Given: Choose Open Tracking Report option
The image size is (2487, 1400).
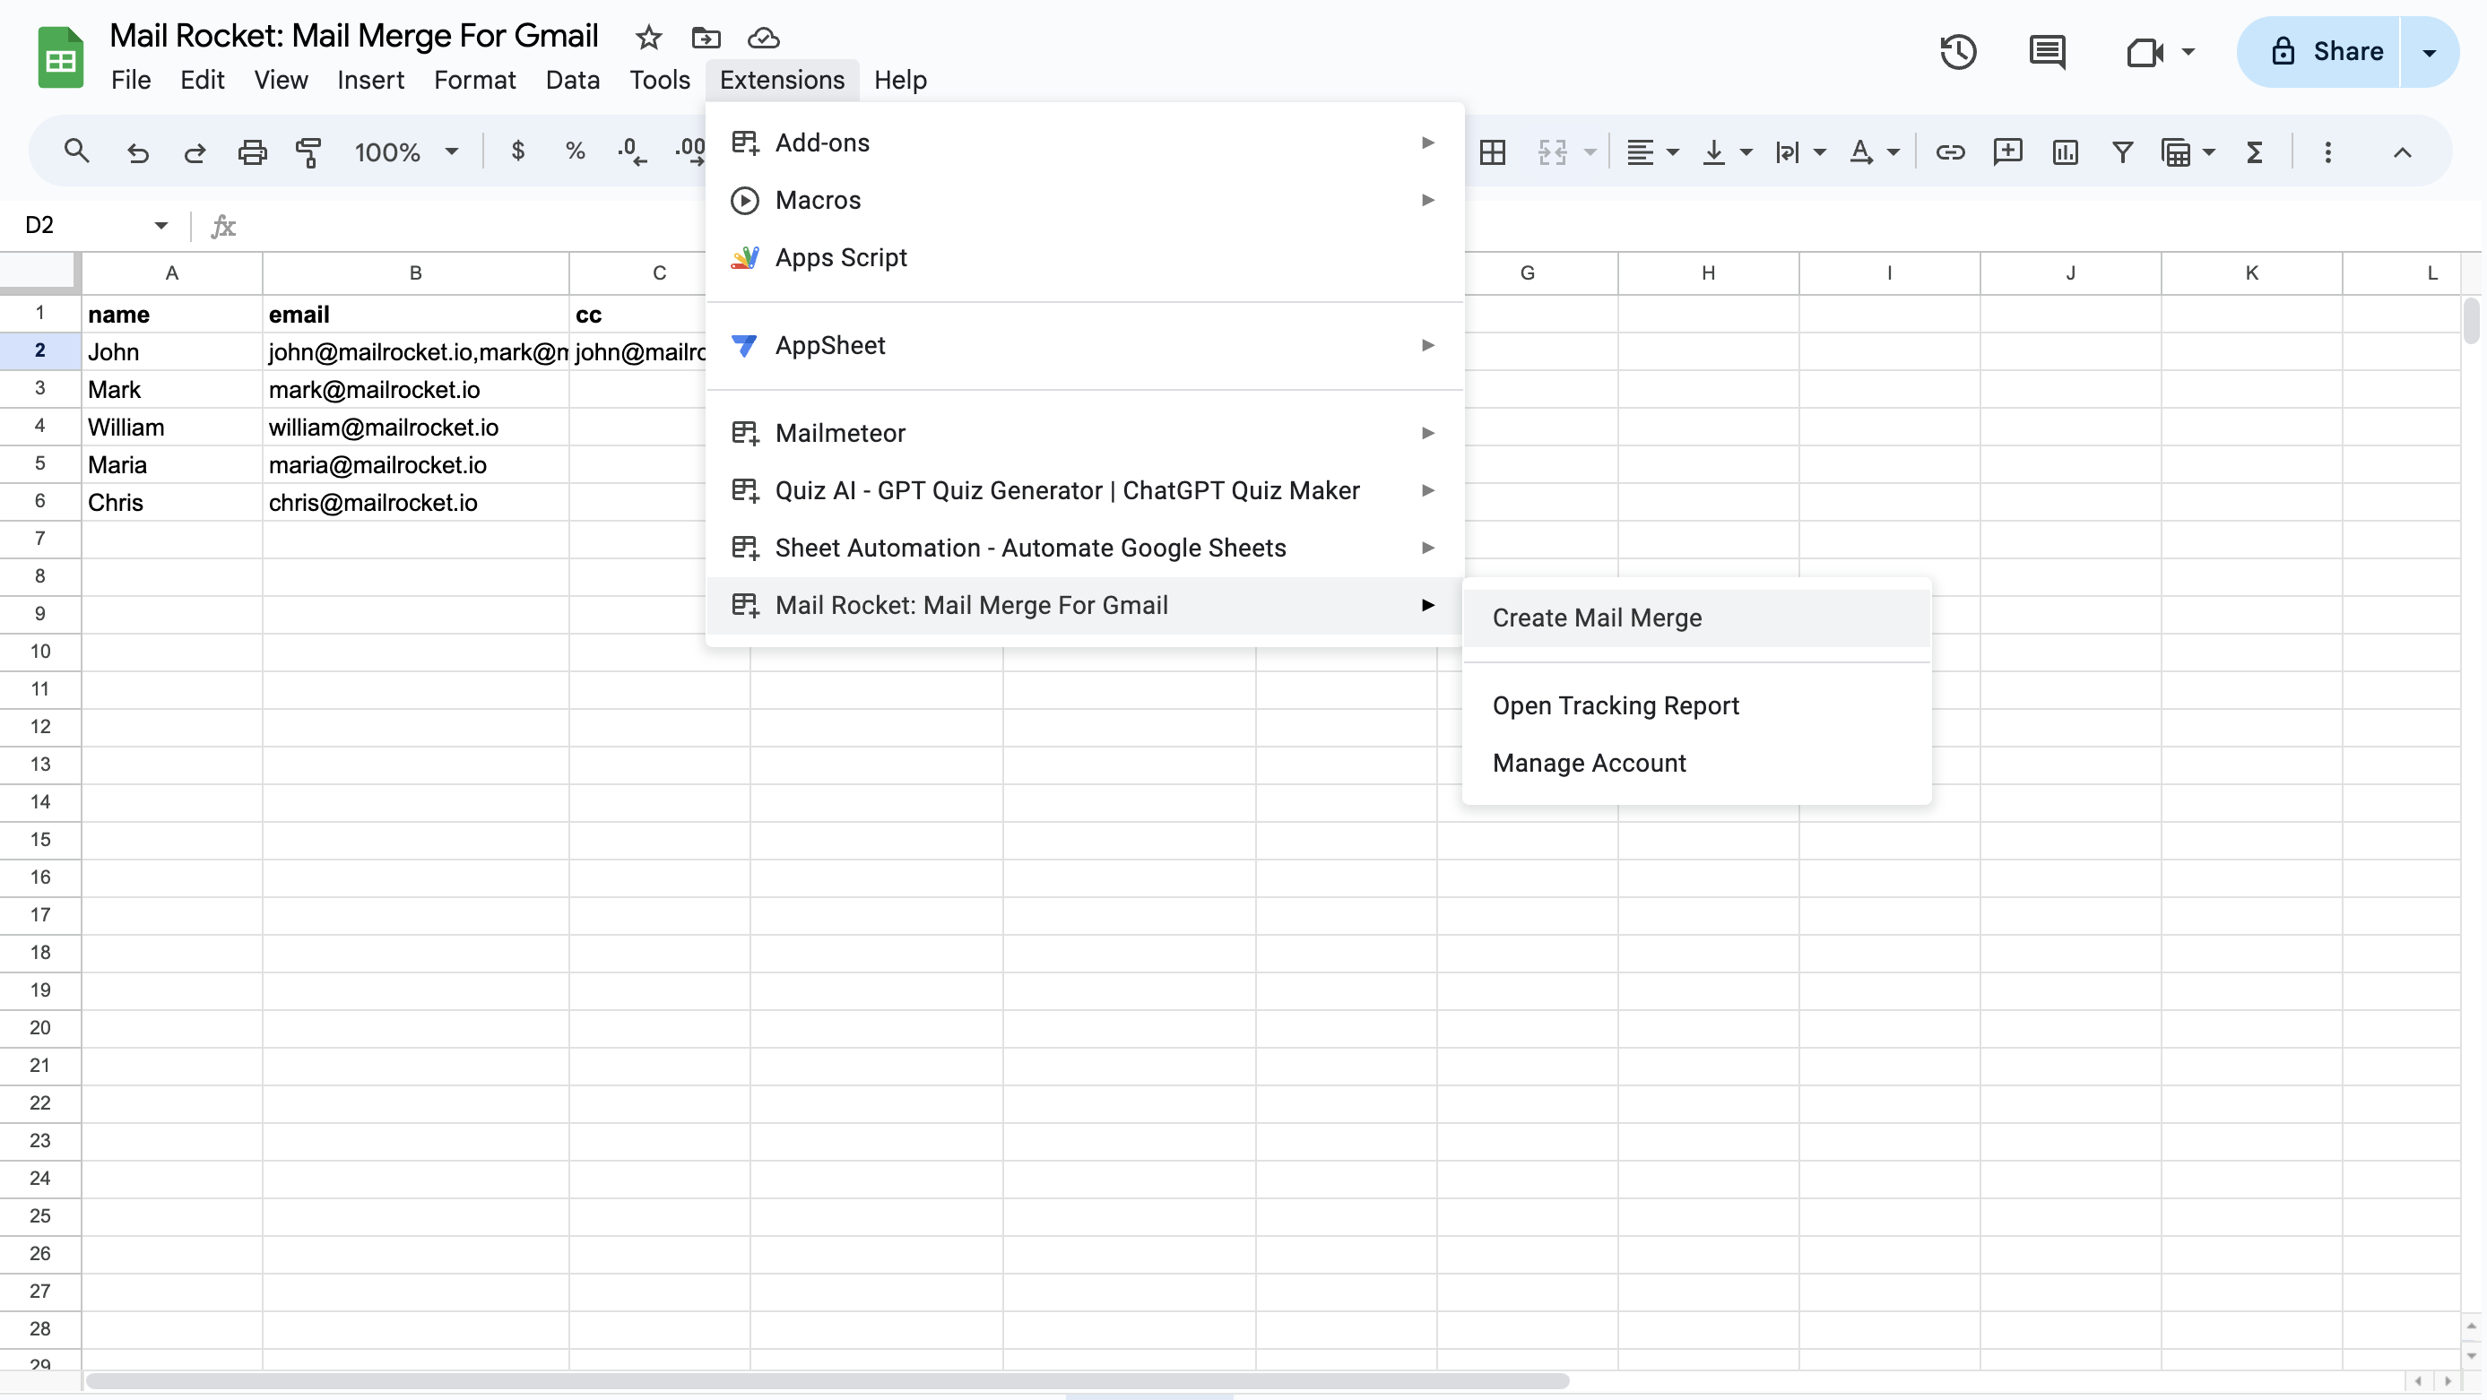Looking at the screenshot, I should [x=1616, y=705].
